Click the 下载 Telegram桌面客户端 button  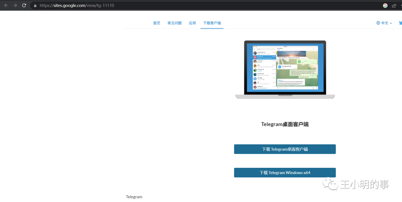[x=285, y=149]
